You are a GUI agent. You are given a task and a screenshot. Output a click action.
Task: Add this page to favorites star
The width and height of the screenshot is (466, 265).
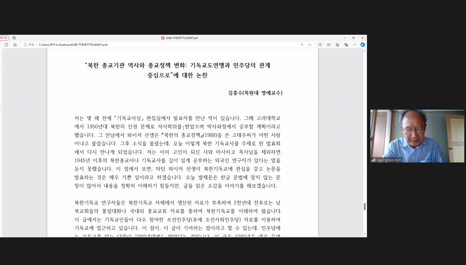coord(310,45)
